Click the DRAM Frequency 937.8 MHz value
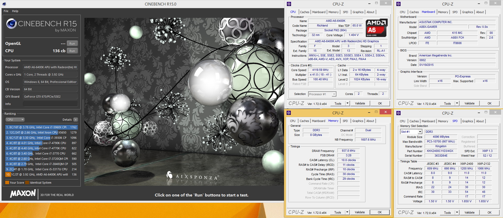Viewport: 503px width, 218px height. [348, 151]
